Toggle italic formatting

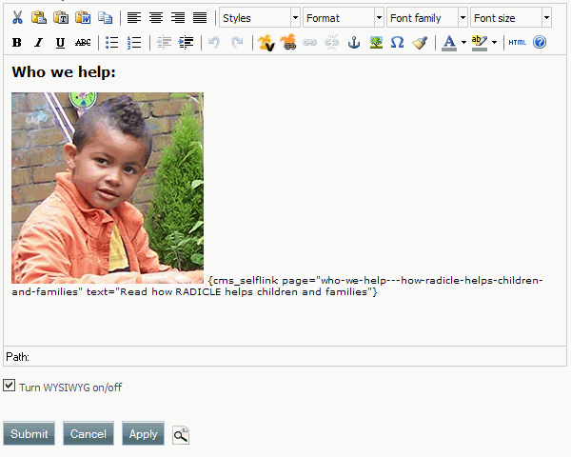click(x=39, y=43)
